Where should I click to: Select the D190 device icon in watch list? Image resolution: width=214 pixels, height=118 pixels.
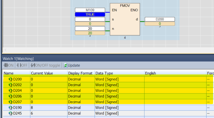click(11, 108)
